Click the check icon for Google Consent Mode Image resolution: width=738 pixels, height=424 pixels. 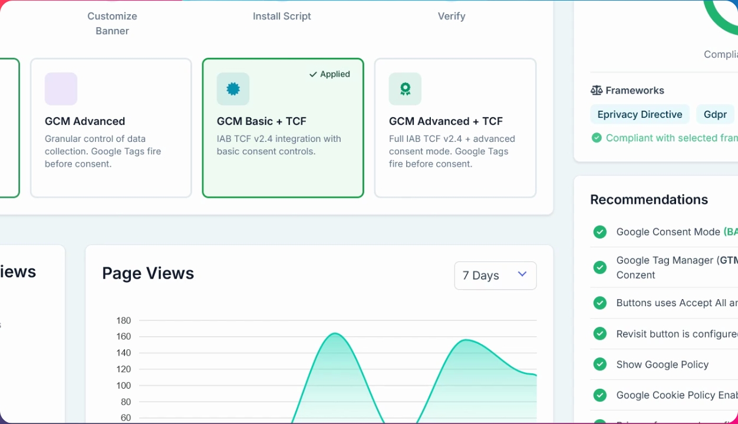pos(600,232)
